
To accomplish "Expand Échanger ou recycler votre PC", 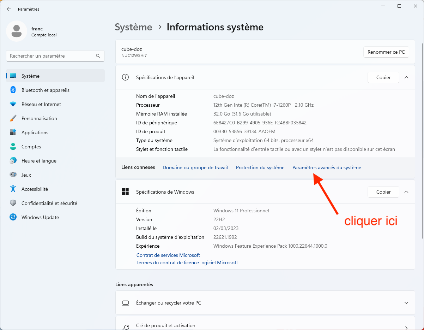I will 406,303.
